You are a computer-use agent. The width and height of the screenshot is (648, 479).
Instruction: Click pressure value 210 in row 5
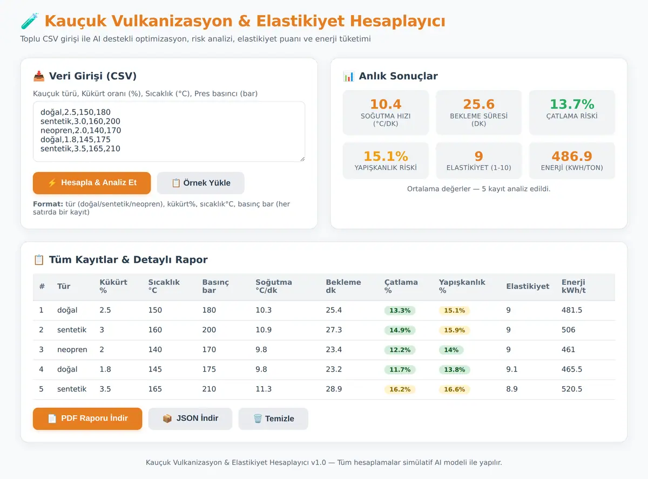coord(209,389)
